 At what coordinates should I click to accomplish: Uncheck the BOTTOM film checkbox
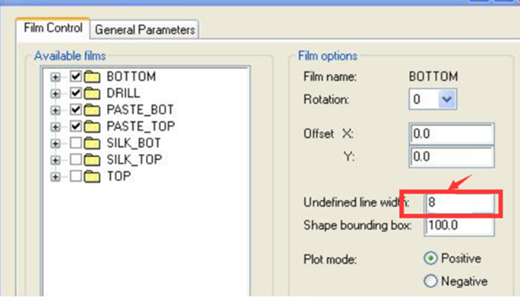76,76
